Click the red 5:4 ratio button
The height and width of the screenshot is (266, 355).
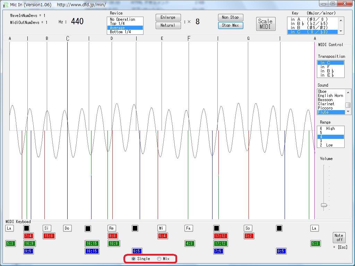point(163,236)
